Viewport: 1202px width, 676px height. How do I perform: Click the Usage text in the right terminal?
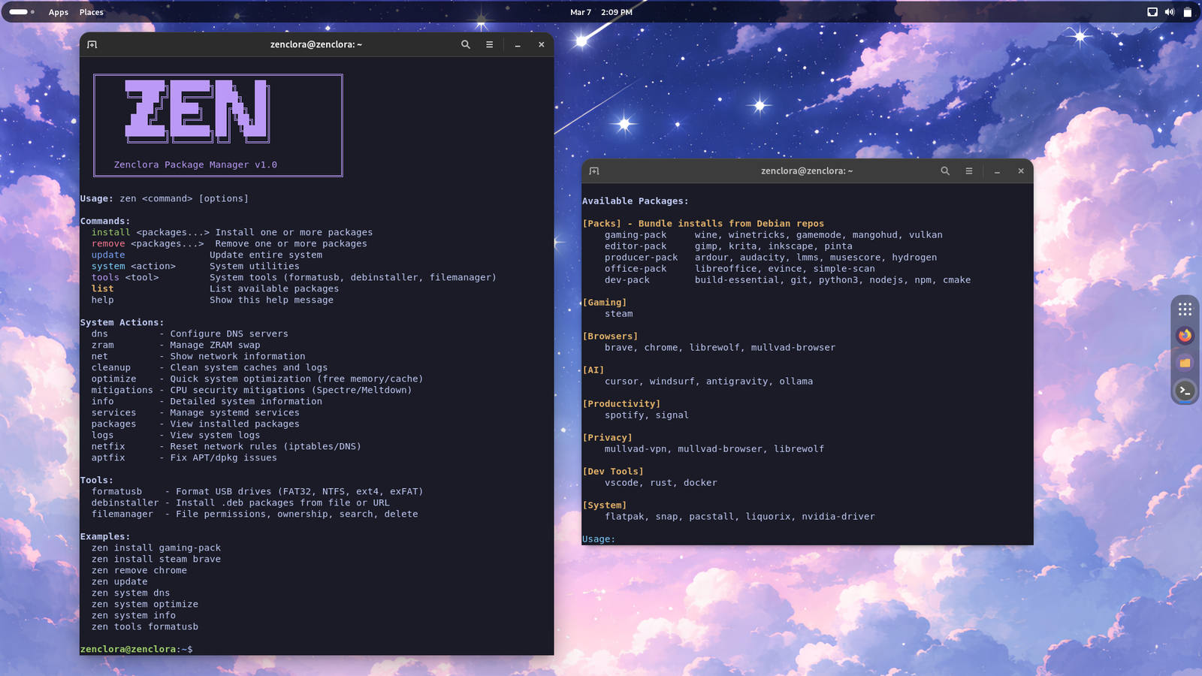point(597,539)
